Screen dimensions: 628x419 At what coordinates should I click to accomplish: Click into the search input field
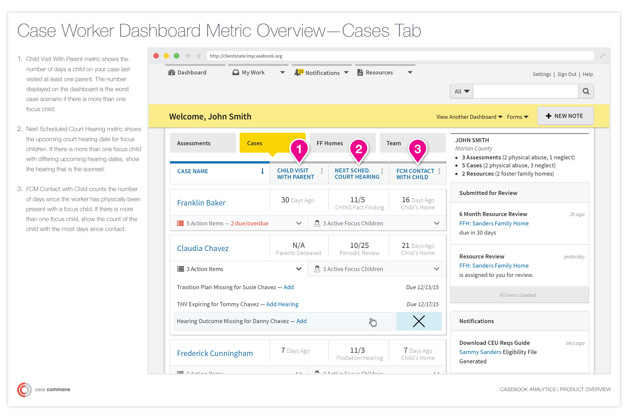[x=525, y=91]
